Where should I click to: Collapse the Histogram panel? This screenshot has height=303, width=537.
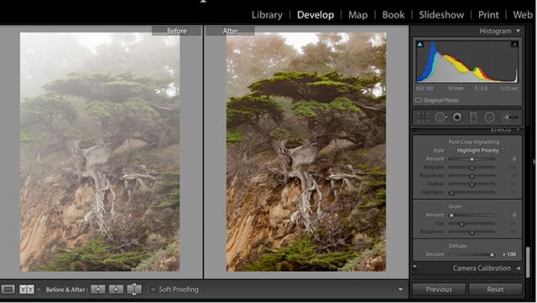[519, 31]
